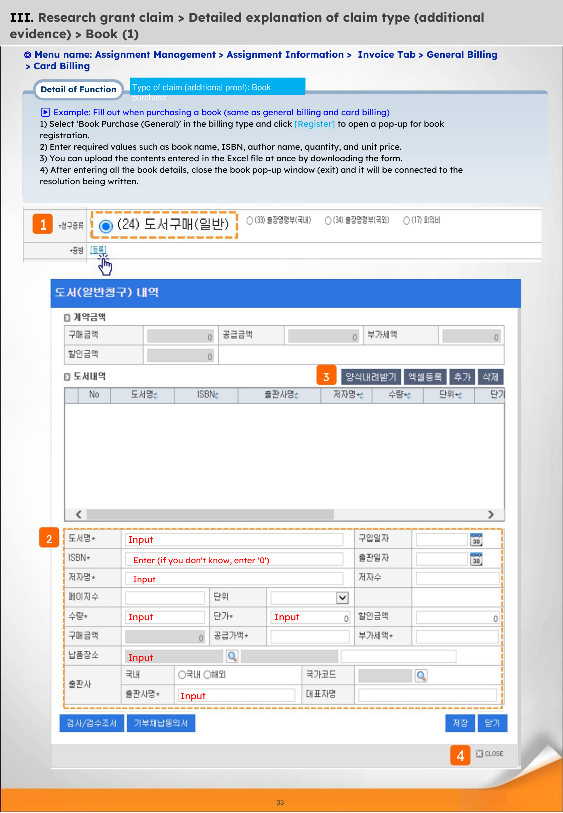This screenshot has height=813, width=563.
Task: Collapse the 계약금액 section
Action: tap(67, 318)
